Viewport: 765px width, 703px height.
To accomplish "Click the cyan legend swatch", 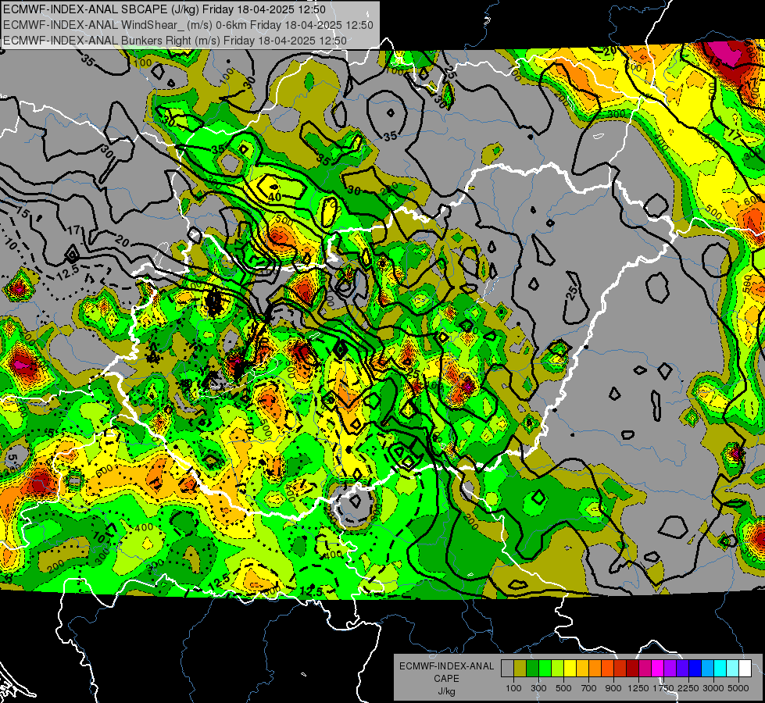I will [720, 669].
